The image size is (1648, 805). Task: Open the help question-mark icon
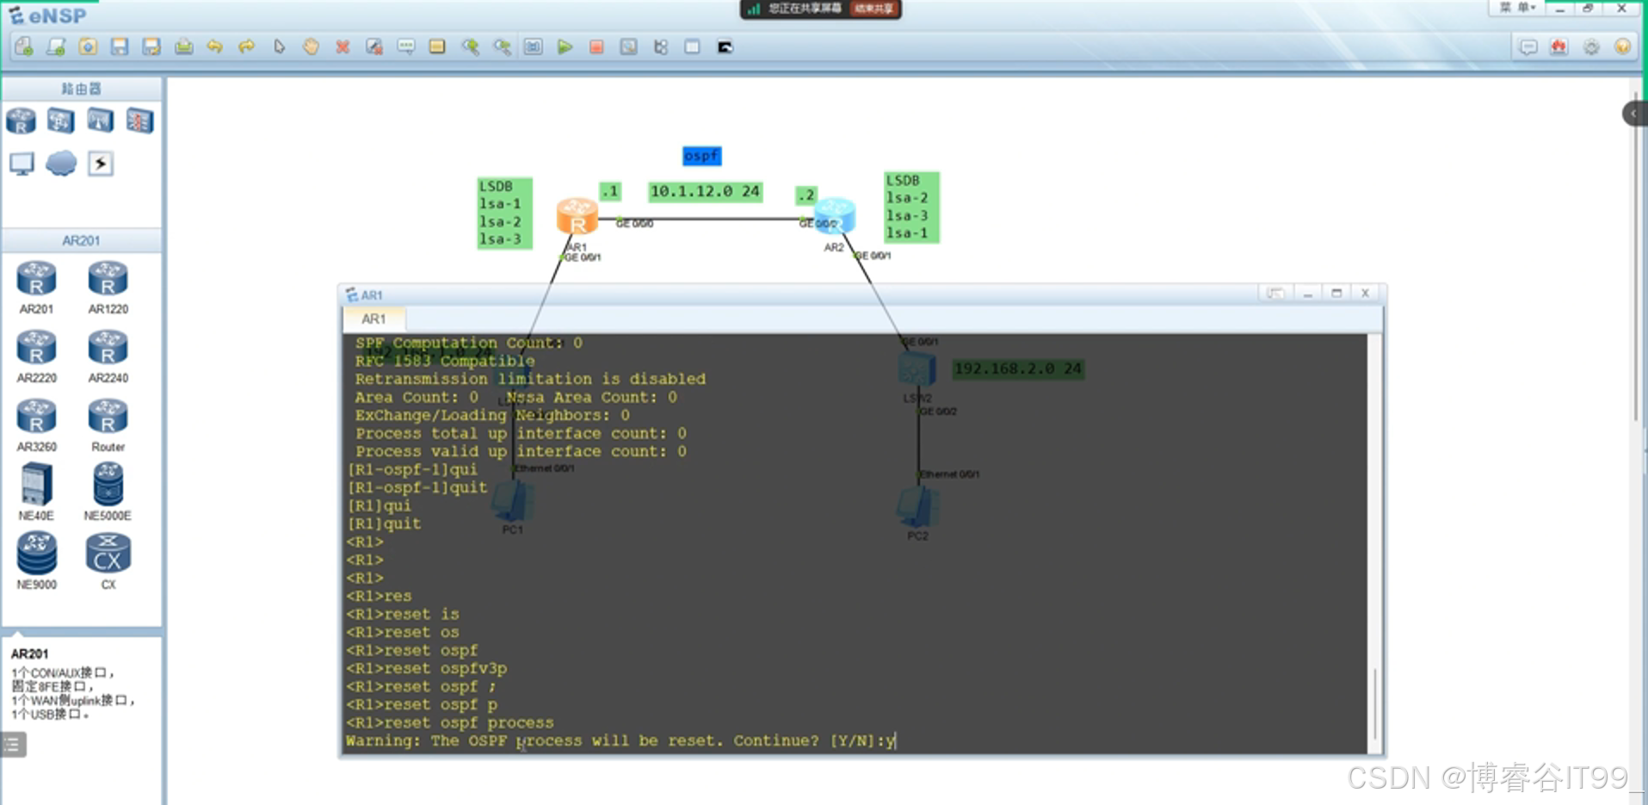pos(1623,47)
